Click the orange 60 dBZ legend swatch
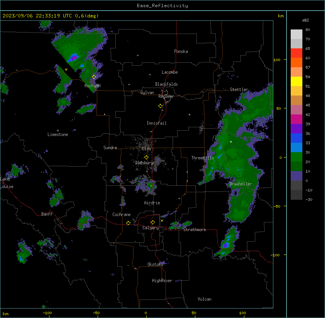 tap(296, 62)
